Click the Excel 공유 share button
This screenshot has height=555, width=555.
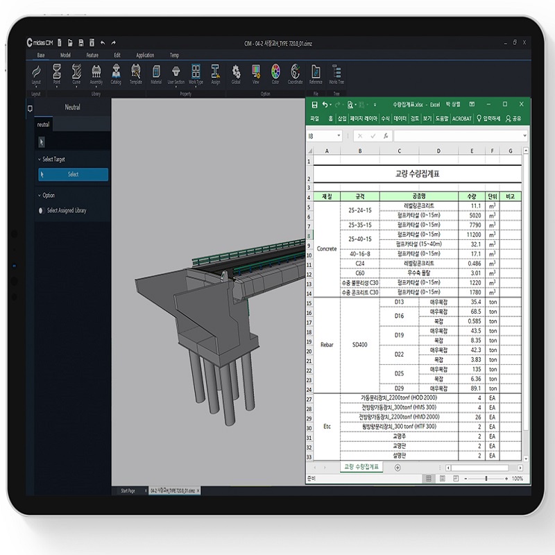click(513, 119)
